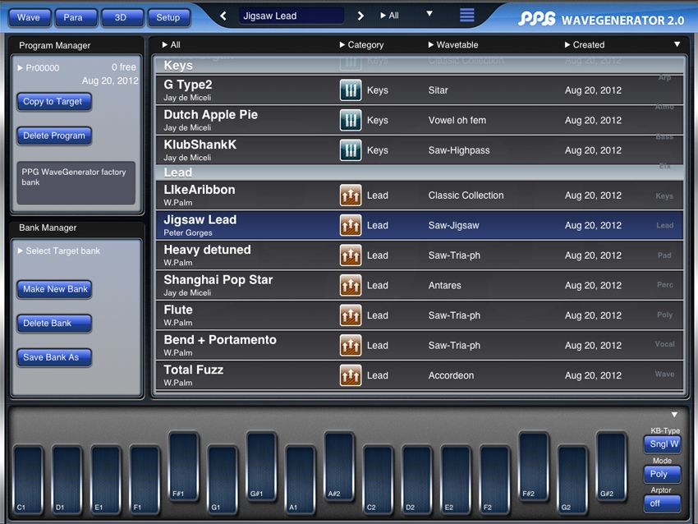698x524 pixels.
Task: Play the D1 key
Action: click(67, 480)
